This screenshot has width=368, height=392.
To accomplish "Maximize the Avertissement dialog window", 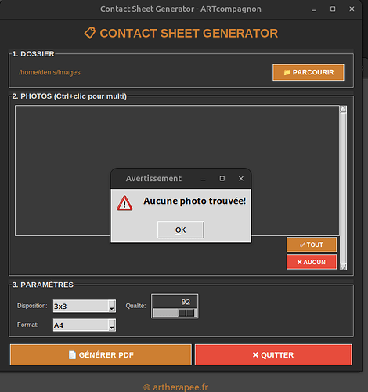I will coord(222,179).
